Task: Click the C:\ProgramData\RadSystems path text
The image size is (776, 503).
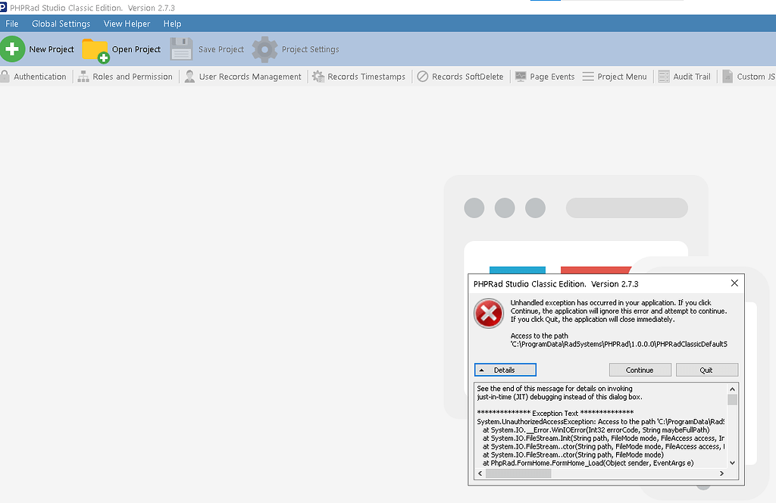Action: [x=619, y=344]
